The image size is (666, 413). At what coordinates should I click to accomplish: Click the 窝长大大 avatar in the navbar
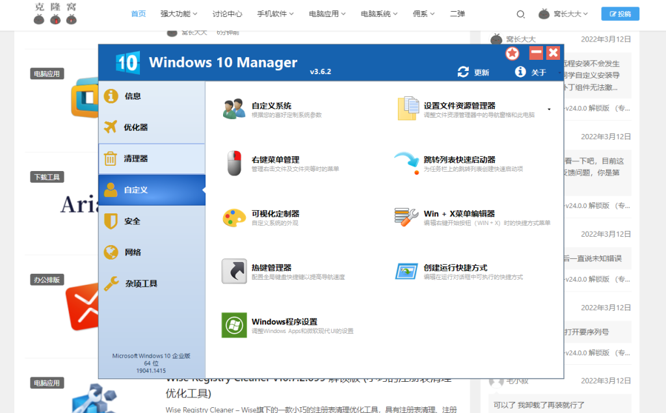coord(544,14)
